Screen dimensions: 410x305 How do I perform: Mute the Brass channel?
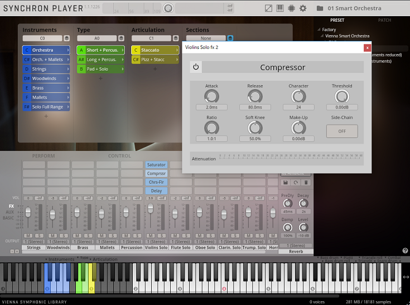pyautogui.click(x=77, y=235)
